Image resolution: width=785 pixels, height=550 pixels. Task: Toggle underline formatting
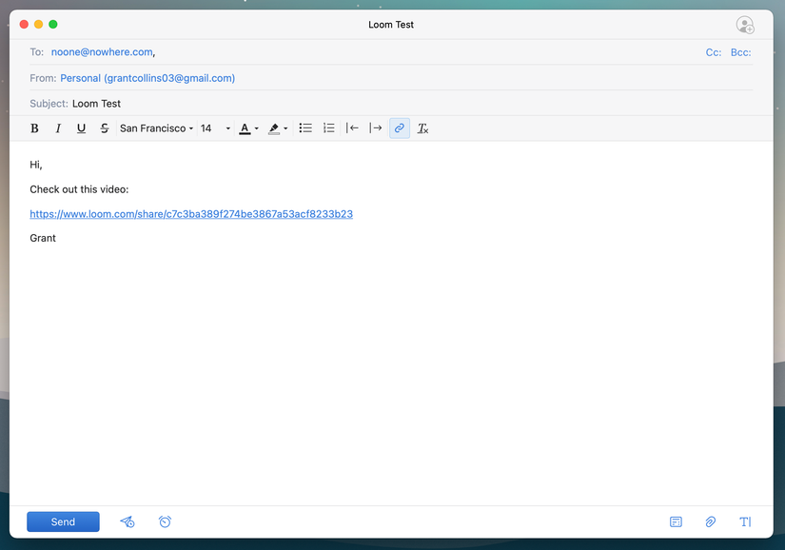81,128
